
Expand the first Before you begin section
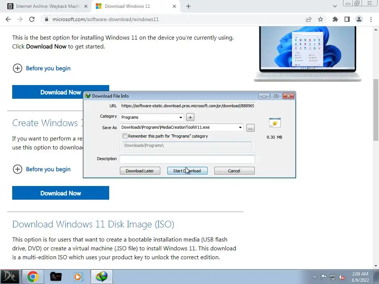pyautogui.click(x=41, y=68)
